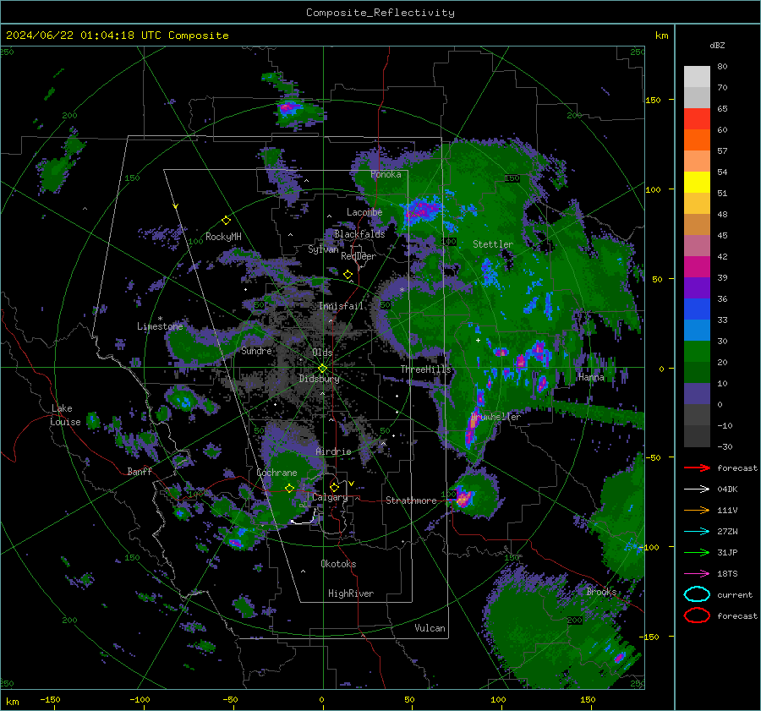Select the cyan 'current' ellipse icon
Viewport: 761px width, 711px height.
click(697, 594)
